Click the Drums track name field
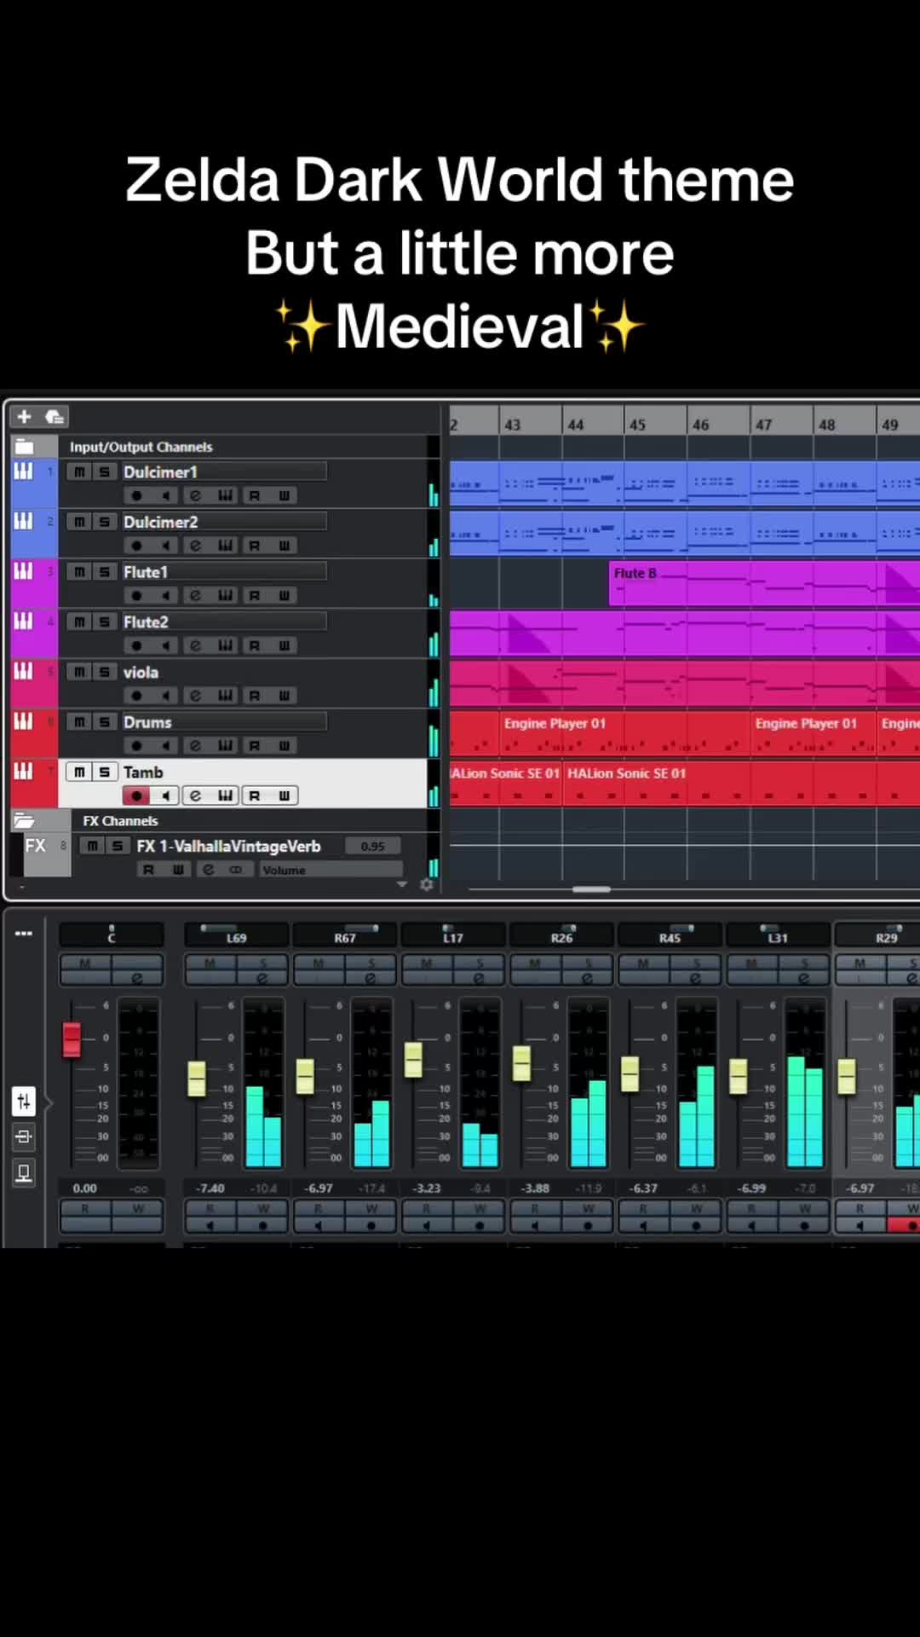The height and width of the screenshot is (1637, 920). [x=224, y=722]
